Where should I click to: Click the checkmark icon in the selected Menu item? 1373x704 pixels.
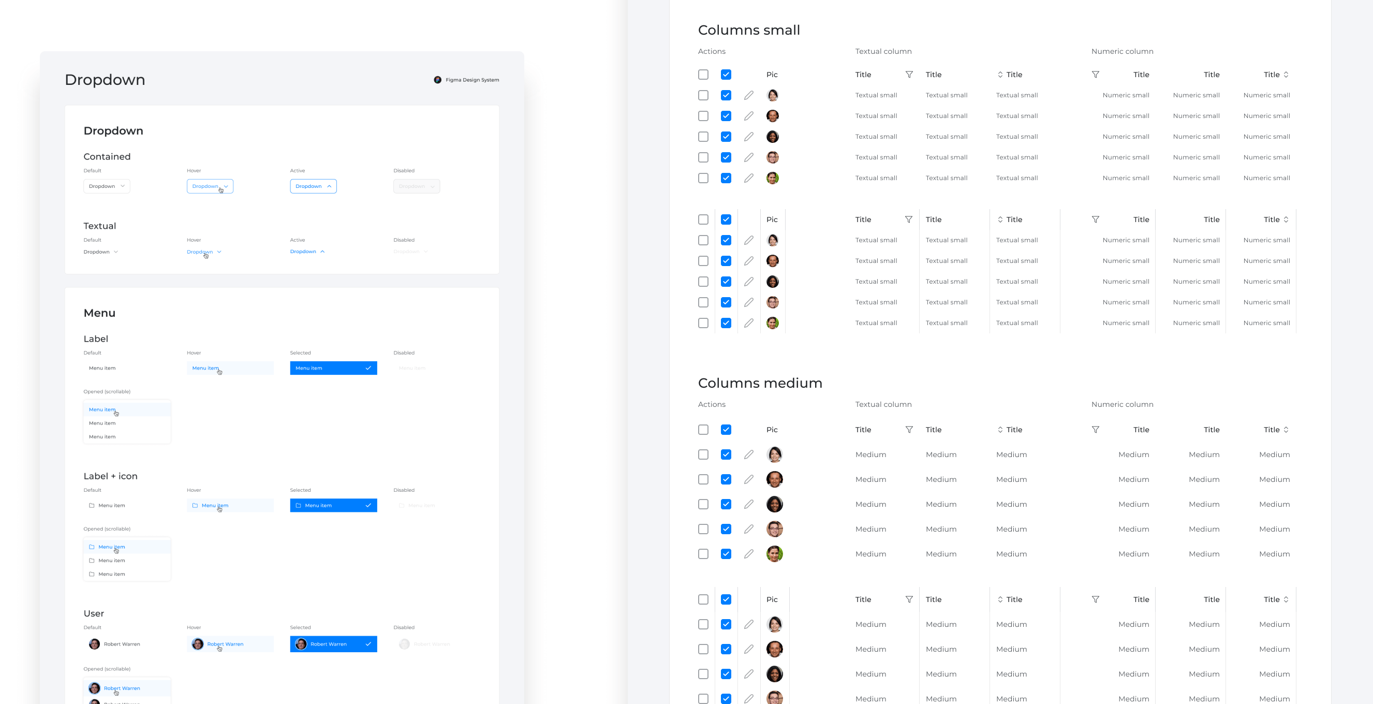(x=368, y=368)
